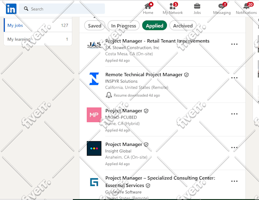Viewport: 259px width, 200px height.
Task: Select the Applied filter pill
Action: point(154,26)
